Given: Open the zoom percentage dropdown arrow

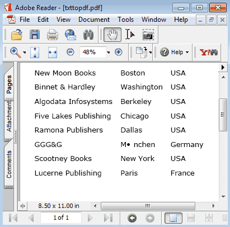Looking at the screenshot, I should 109,53.
